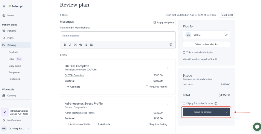The image size is (261, 134).
Task: Insert a bulleted list in message
Action: pos(86,45)
